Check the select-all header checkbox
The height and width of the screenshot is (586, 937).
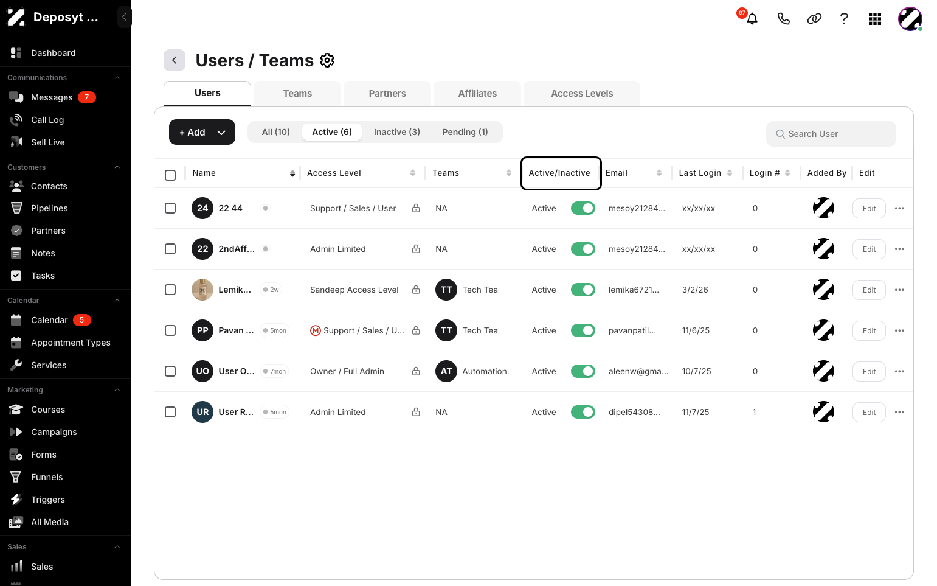pyautogui.click(x=170, y=175)
